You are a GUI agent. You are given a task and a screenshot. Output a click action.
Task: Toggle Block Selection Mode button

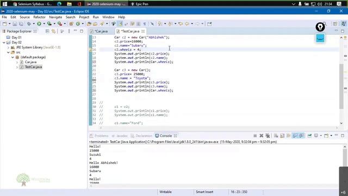[x=139, y=24]
